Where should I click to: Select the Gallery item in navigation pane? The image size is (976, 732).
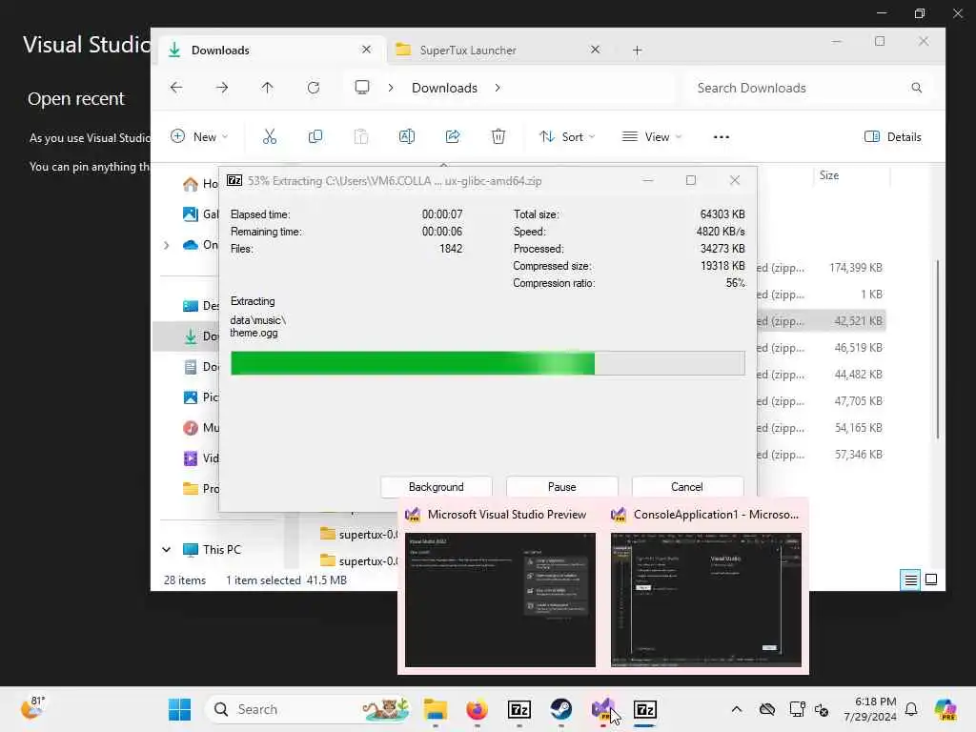click(x=200, y=214)
